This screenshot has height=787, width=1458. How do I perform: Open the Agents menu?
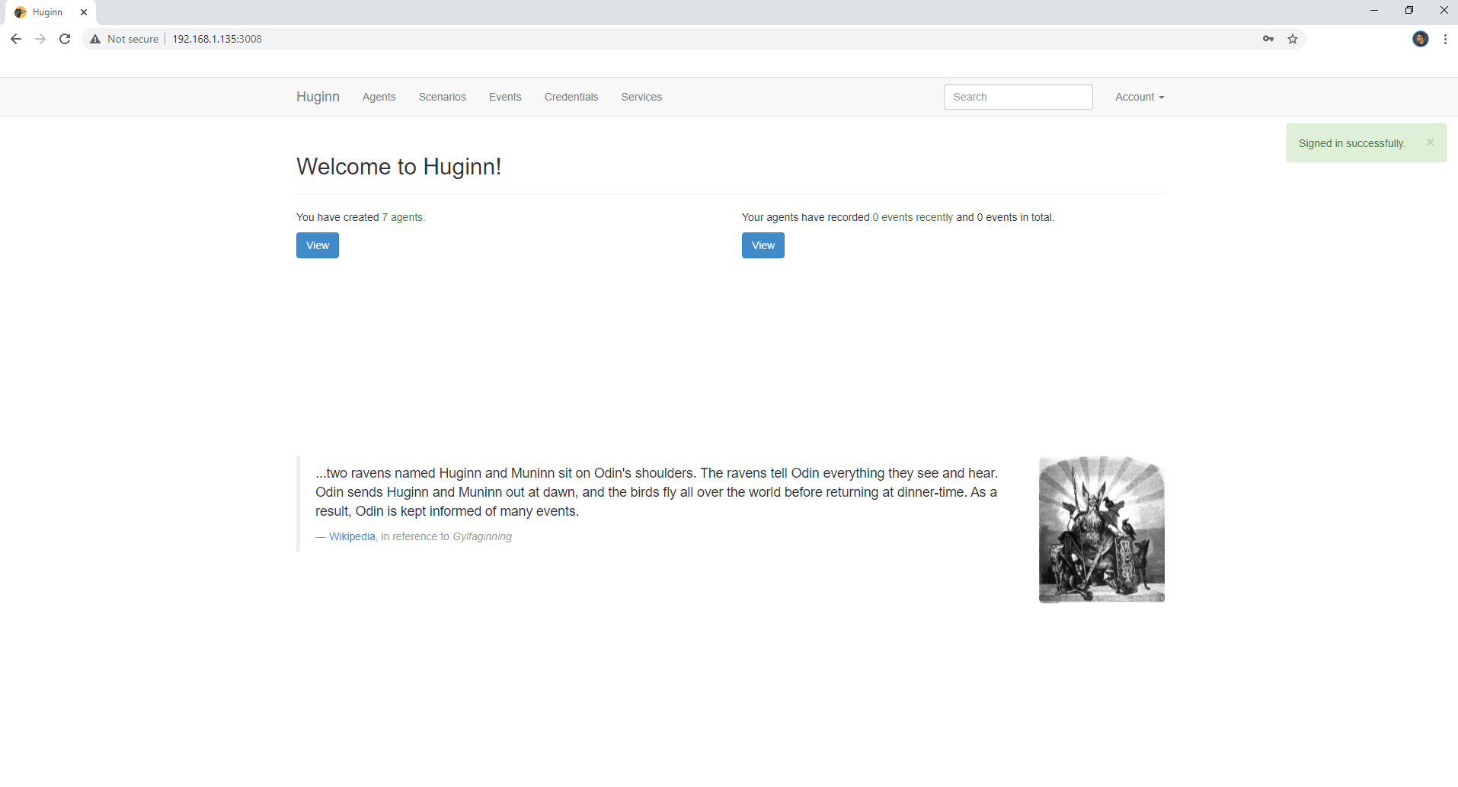(x=379, y=97)
